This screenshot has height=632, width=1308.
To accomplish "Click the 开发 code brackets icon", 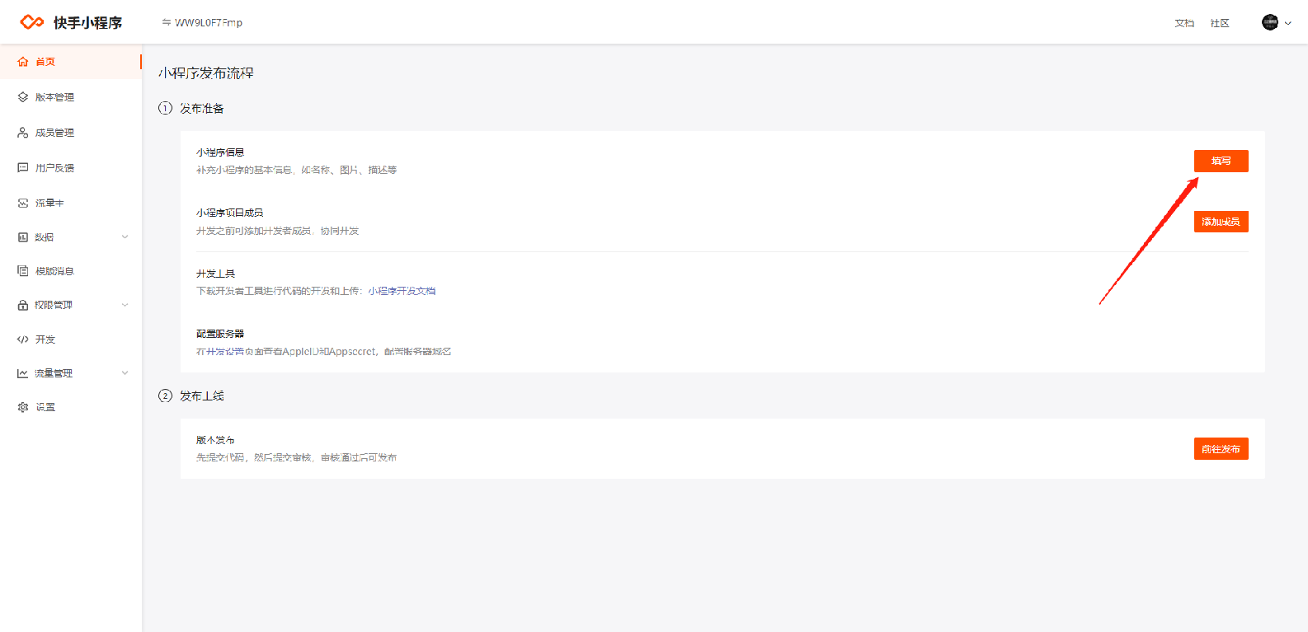I will click(x=23, y=339).
